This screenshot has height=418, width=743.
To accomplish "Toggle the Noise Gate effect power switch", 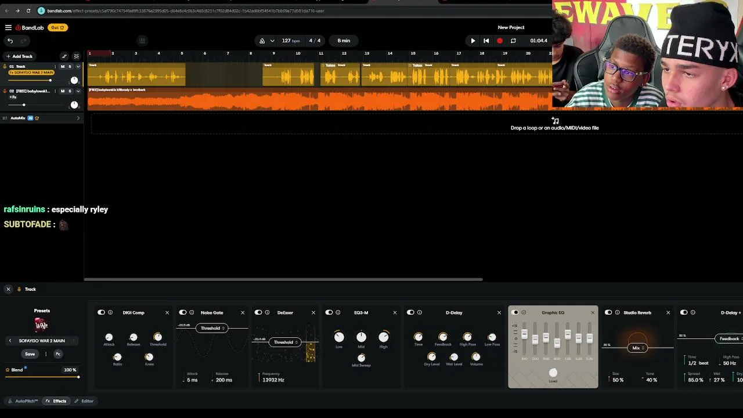I will click(x=182, y=312).
